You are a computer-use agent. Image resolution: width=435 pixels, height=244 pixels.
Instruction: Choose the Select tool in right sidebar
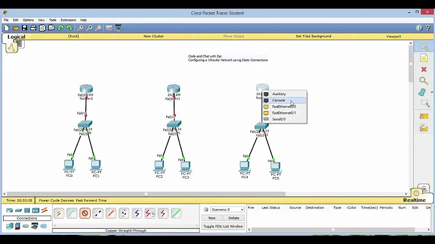click(424, 47)
